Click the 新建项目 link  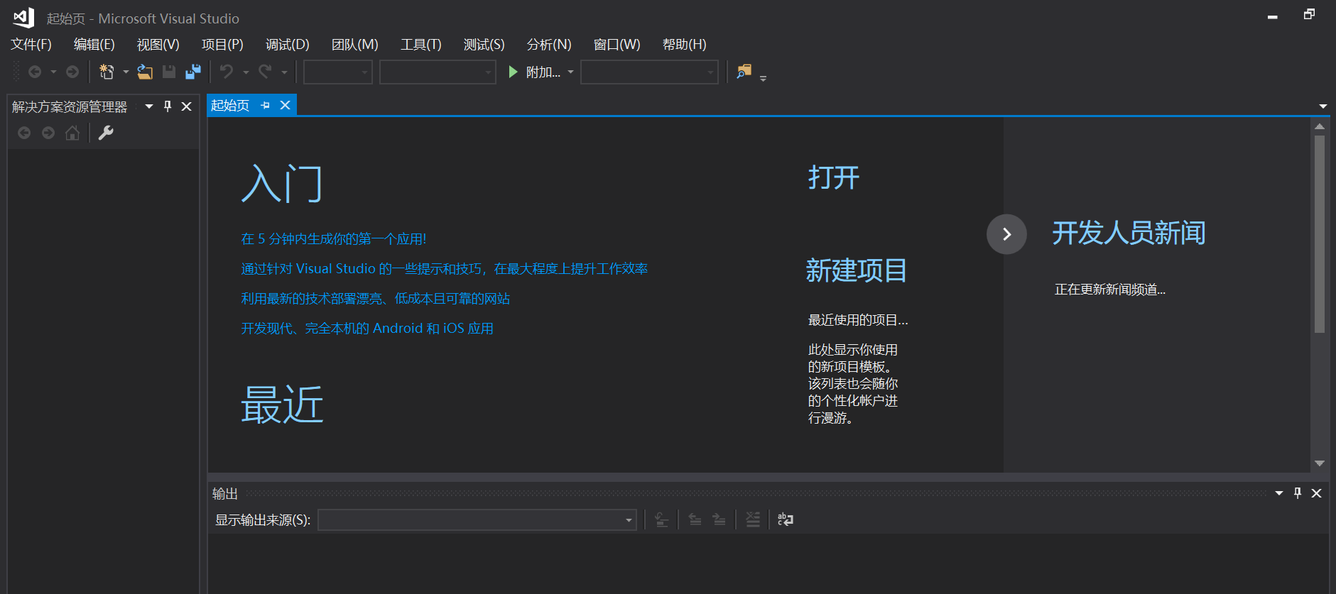pos(857,270)
